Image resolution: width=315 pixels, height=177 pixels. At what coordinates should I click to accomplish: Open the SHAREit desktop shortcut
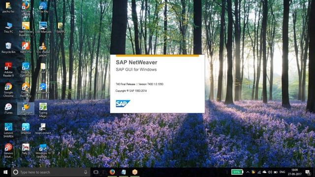click(26, 129)
